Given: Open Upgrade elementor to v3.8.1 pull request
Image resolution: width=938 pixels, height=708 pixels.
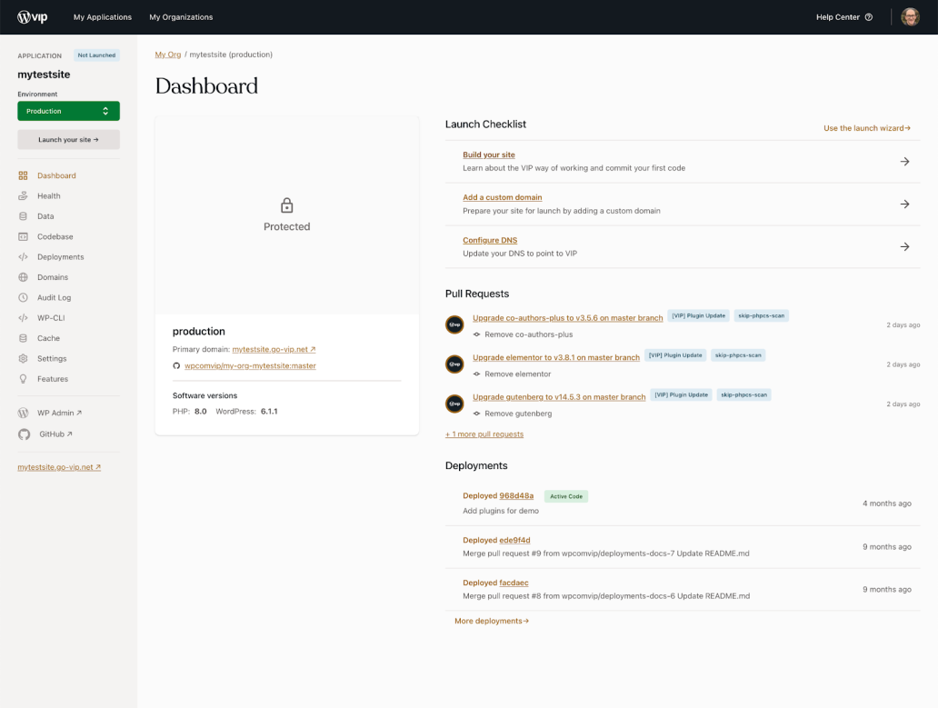Looking at the screenshot, I should [x=555, y=357].
